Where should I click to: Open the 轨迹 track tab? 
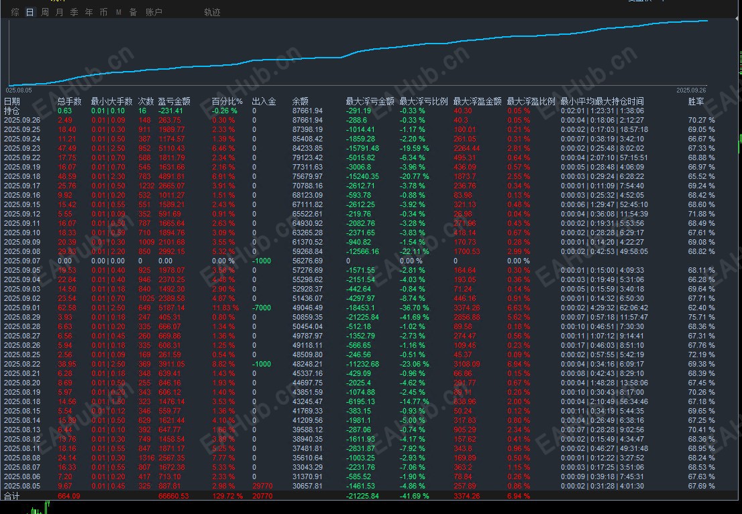pos(212,12)
